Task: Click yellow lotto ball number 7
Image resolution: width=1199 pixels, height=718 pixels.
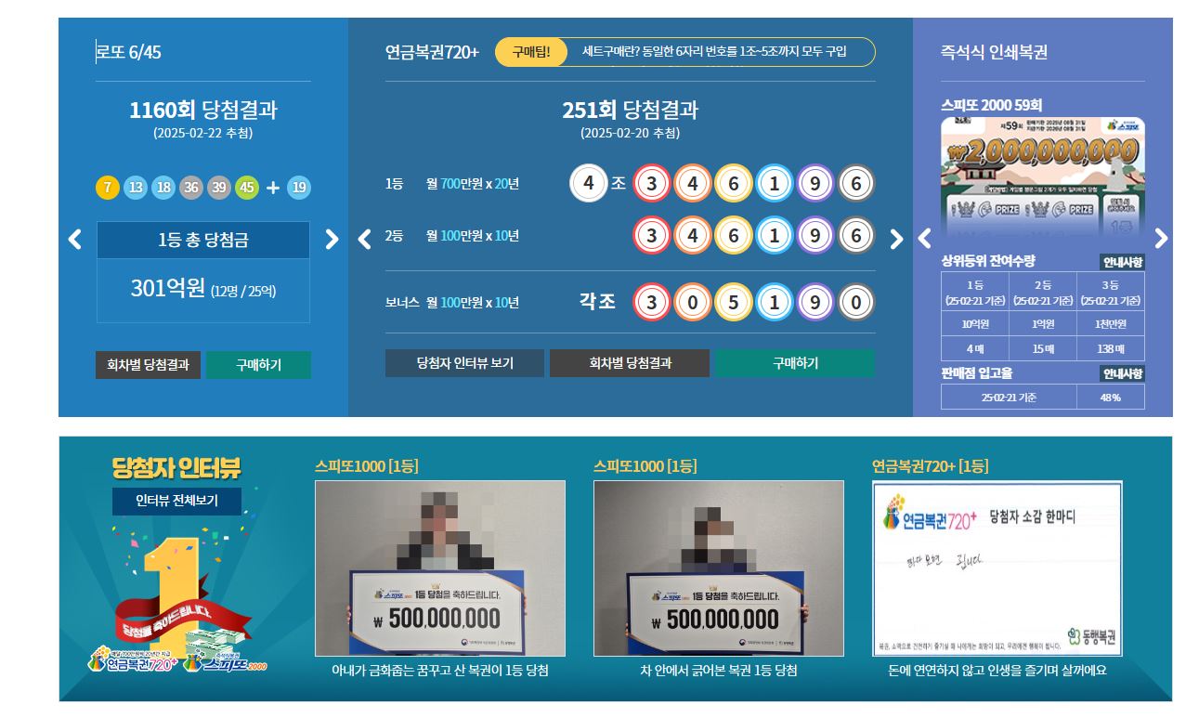Action: point(108,188)
